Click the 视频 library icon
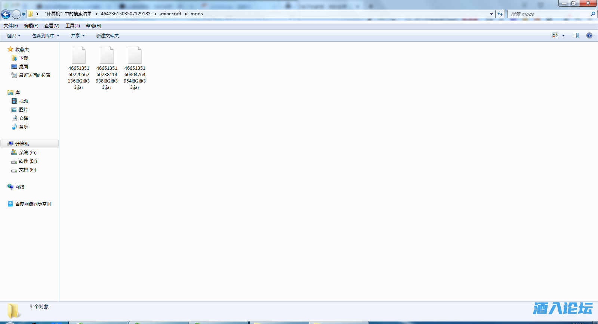Image resolution: width=598 pixels, height=324 pixels. (14, 101)
